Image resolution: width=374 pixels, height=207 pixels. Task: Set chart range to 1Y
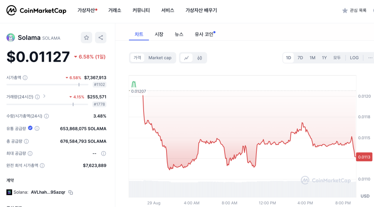click(x=324, y=58)
